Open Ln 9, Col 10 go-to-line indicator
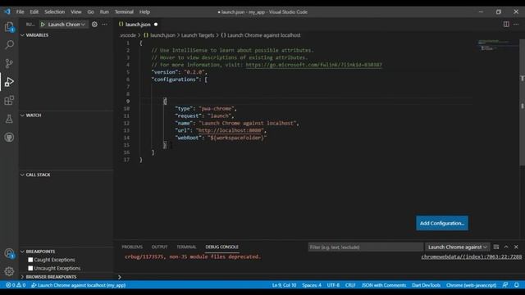This screenshot has width=525, height=295. 285,285
